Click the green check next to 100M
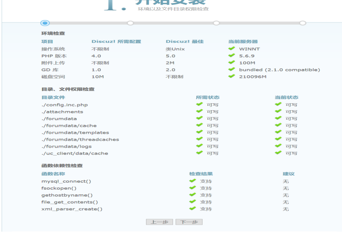This screenshot has width=342, height=232. point(232,63)
